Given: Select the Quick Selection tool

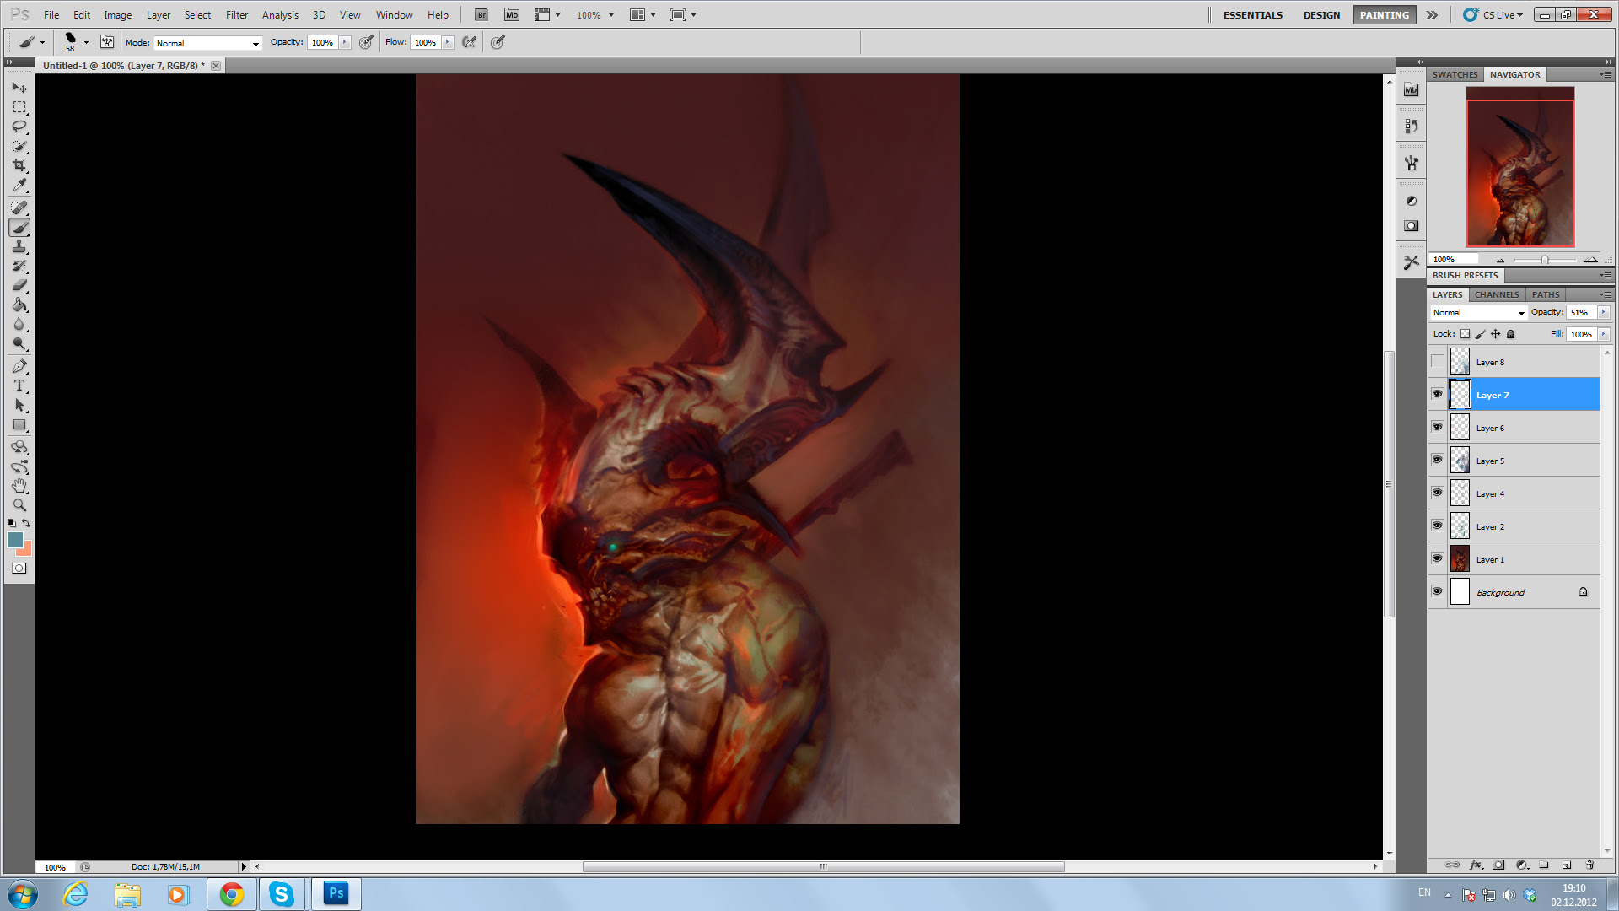Looking at the screenshot, I should [x=19, y=146].
